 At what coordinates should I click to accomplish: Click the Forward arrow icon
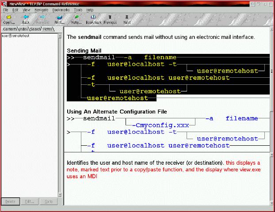pyautogui.click(x=42, y=17)
